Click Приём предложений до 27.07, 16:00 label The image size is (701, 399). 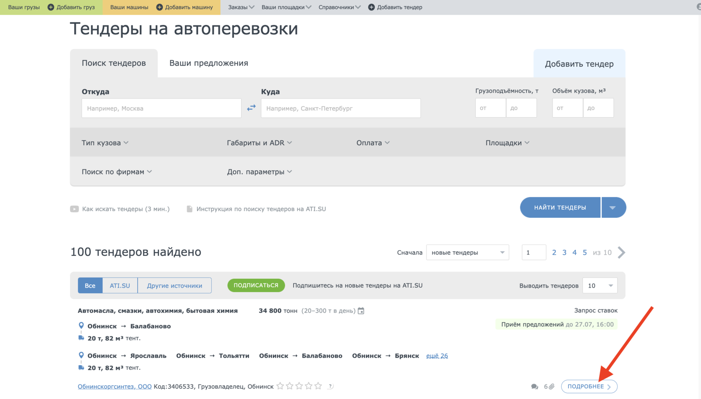pos(557,324)
